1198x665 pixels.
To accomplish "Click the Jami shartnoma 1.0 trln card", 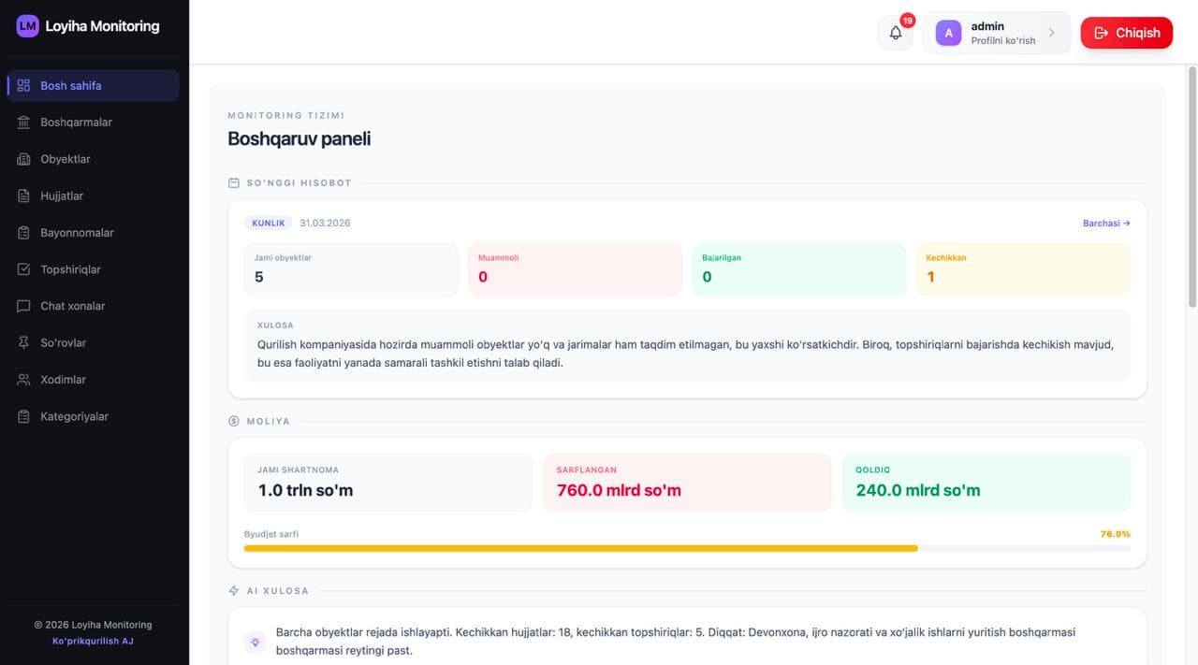I will 387,483.
